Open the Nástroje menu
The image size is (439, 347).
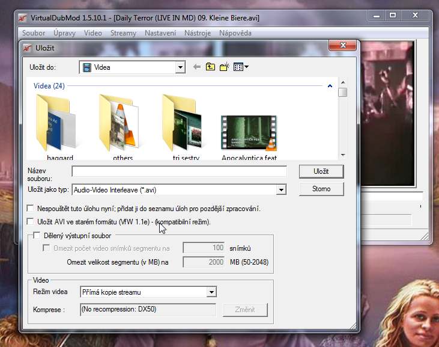[198, 33]
